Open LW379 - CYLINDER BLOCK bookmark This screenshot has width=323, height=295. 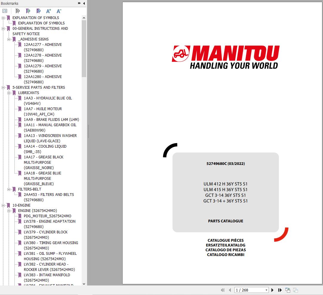click(x=46, y=235)
